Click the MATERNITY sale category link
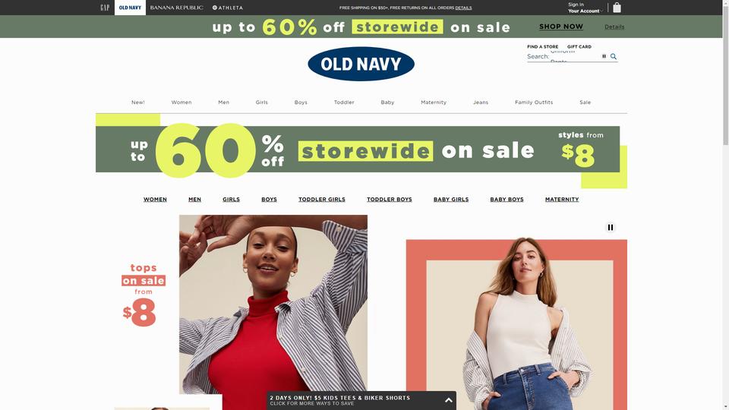Image resolution: width=729 pixels, height=410 pixels. [x=562, y=200]
